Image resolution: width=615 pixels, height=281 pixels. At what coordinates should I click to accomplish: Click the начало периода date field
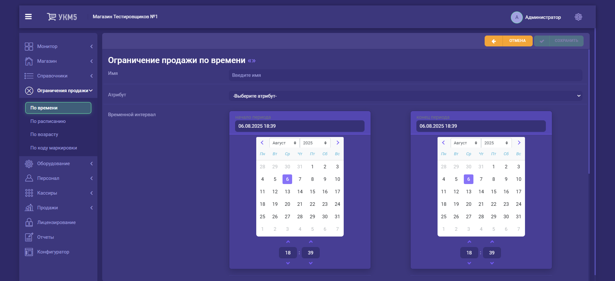coord(300,126)
